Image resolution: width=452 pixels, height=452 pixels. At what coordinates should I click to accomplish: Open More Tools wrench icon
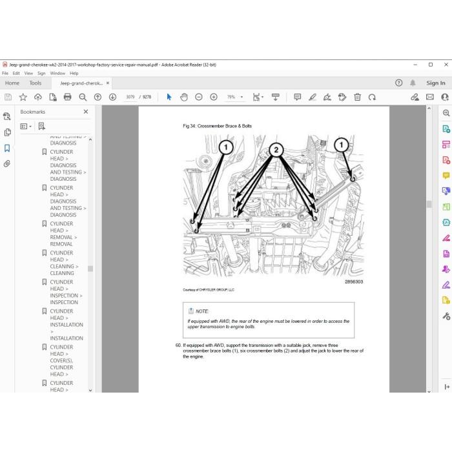pos(446,316)
